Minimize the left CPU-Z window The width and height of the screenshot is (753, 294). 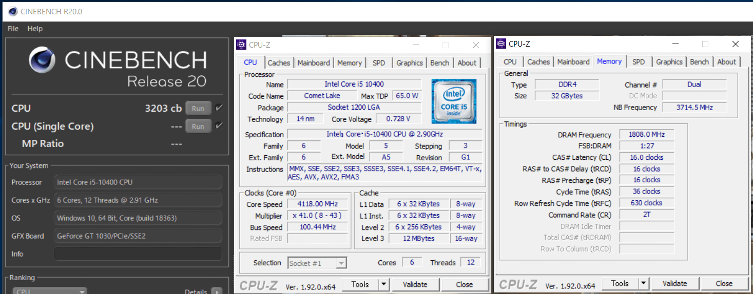coord(415,45)
